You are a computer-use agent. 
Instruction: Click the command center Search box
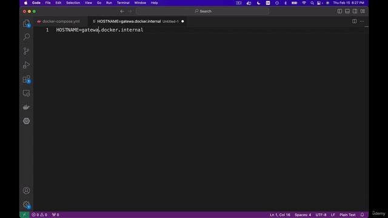click(202, 11)
